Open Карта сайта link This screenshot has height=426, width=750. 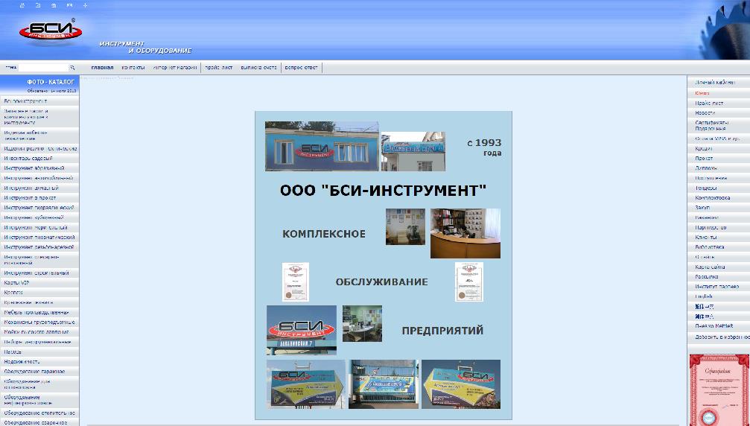[x=710, y=267]
